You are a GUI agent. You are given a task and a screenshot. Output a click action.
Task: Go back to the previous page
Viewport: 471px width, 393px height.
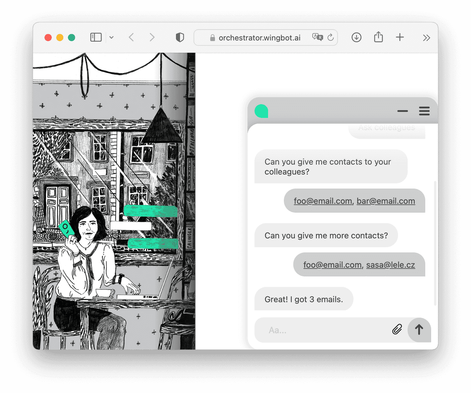tap(131, 38)
